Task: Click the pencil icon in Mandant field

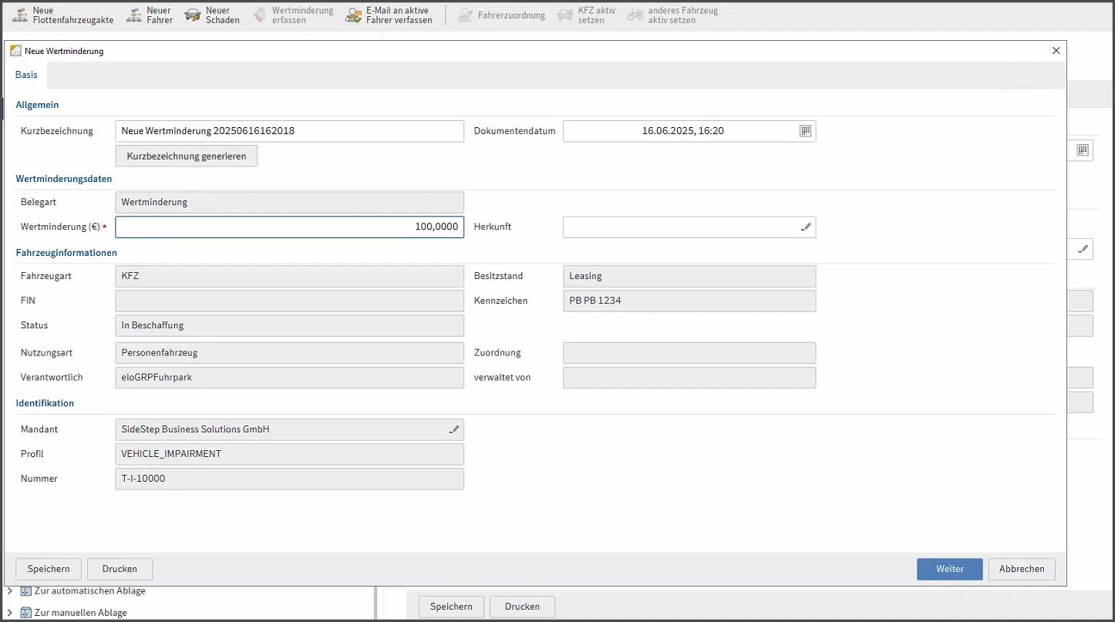Action: coord(454,430)
